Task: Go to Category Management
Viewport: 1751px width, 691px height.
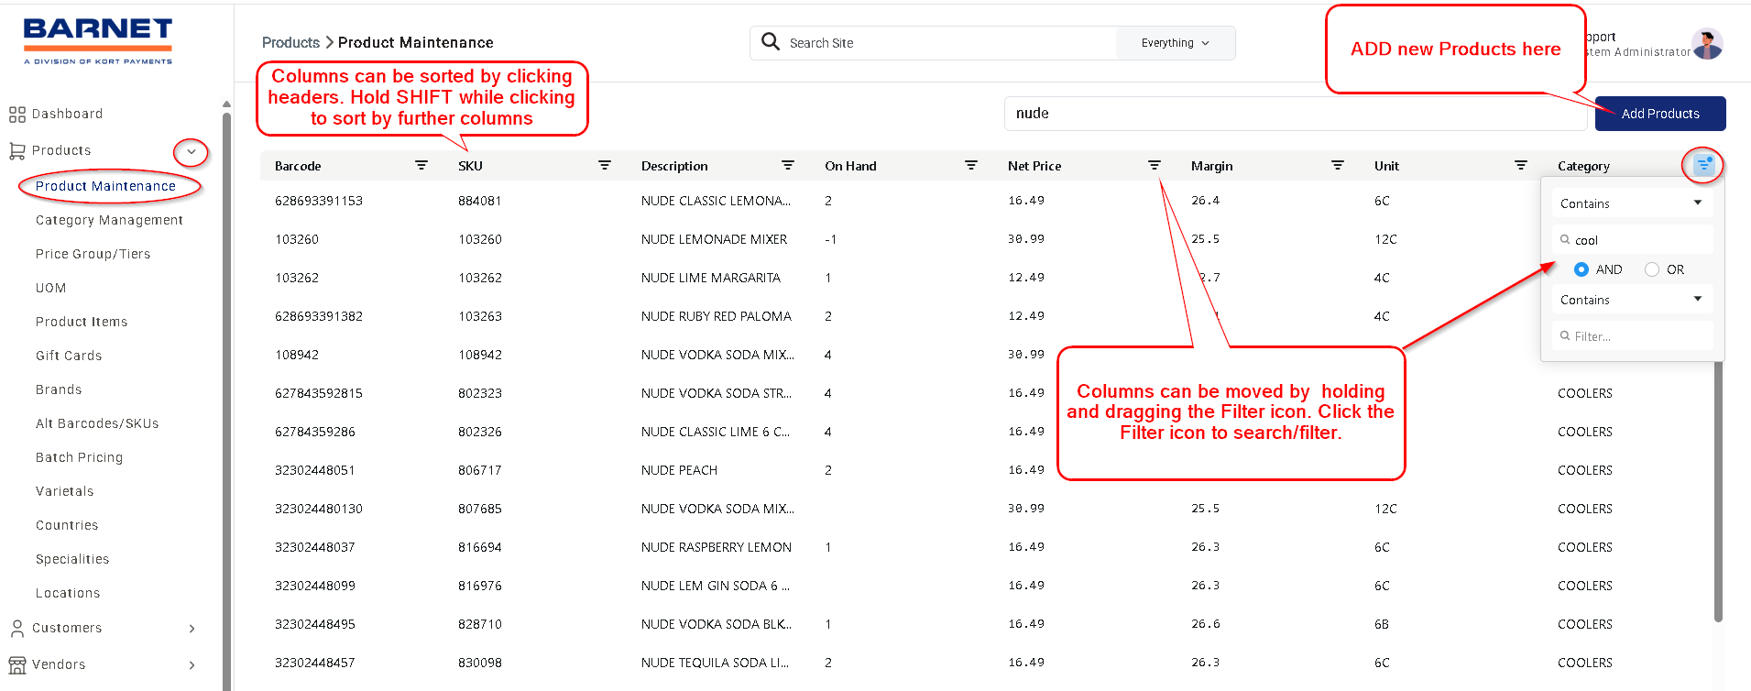Action: 109,220
